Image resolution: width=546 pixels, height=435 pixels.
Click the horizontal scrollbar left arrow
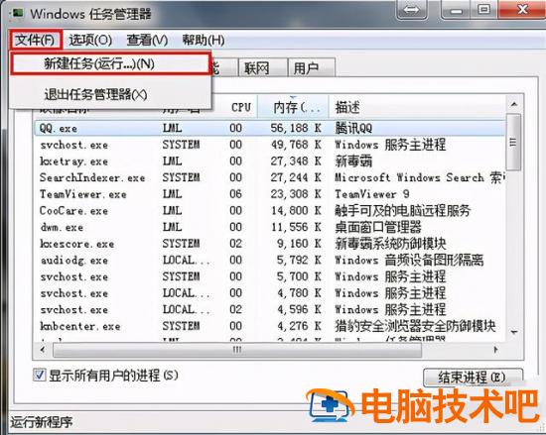pos(43,350)
